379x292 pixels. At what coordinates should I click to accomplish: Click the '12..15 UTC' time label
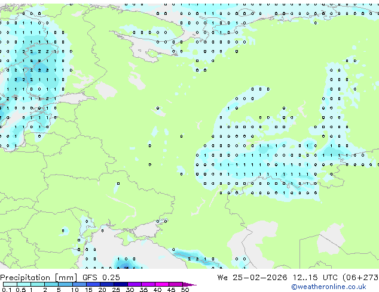click(x=315, y=278)
